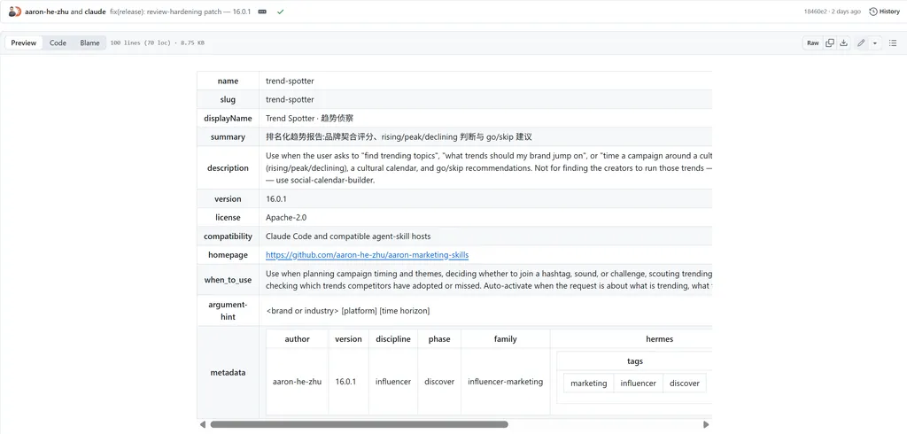This screenshot has height=434, width=907.
Task: Click the argument hint value text
Action: 348,311
